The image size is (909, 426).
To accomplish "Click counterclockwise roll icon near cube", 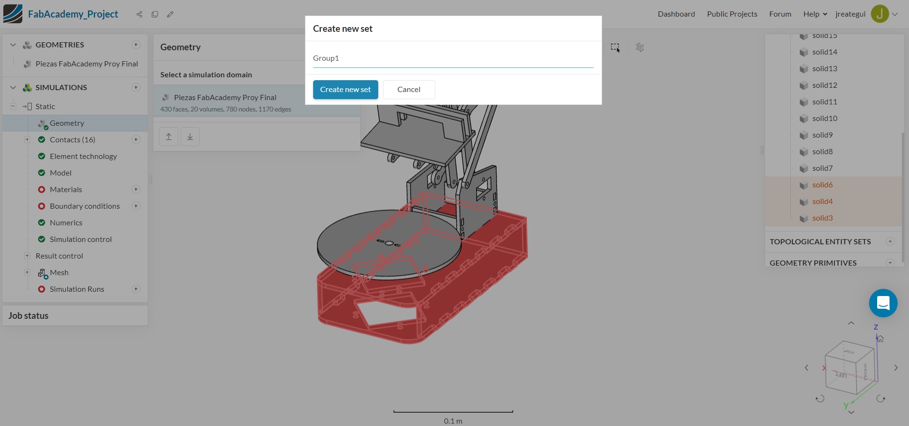I will (820, 398).
